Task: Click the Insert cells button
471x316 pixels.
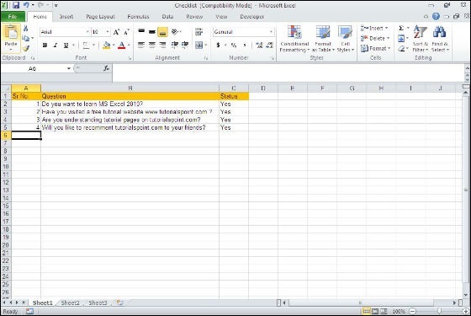Action: [x=374, y=29]
